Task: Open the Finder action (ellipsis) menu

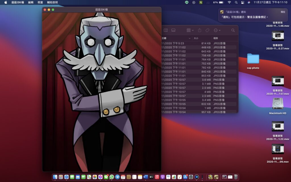Action: point(217,30)
